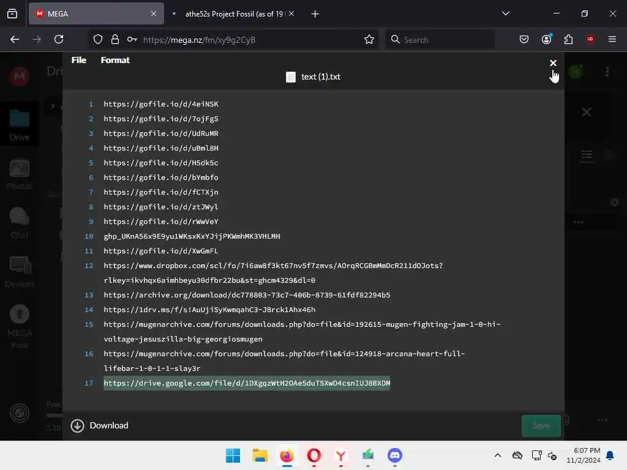This screenshot has height=470, width=627.
Task: Select Drive in MEGA sidebar
Action: tap(19, 125)
